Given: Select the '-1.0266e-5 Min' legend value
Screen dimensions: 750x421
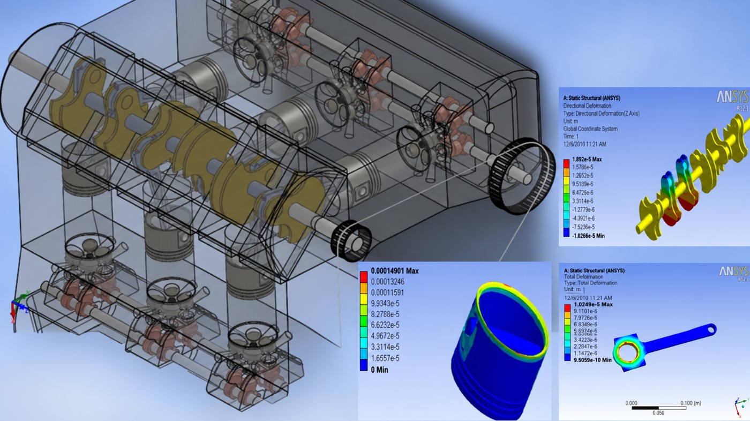Looking at the screenshot, I should click(588, 235).
